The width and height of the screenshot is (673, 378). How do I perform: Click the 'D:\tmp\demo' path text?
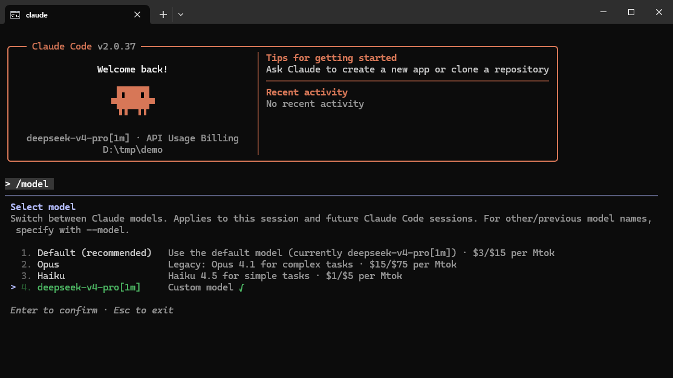(x=132, y=150)
